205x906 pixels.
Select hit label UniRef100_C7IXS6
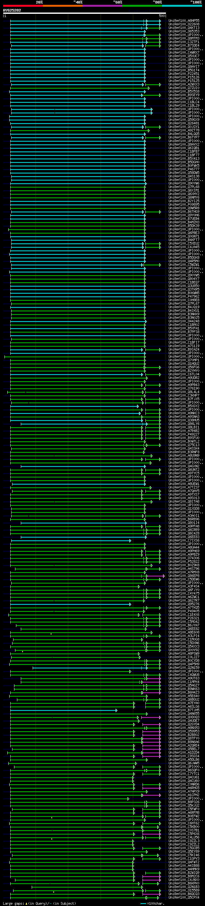pyautogui.click(x=184, y=540)
